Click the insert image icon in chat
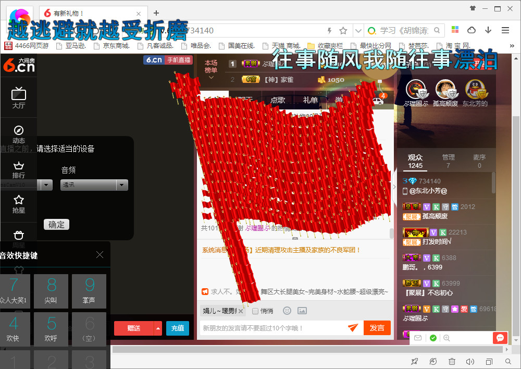The image size is (521, 369). (x=302, y=311)
